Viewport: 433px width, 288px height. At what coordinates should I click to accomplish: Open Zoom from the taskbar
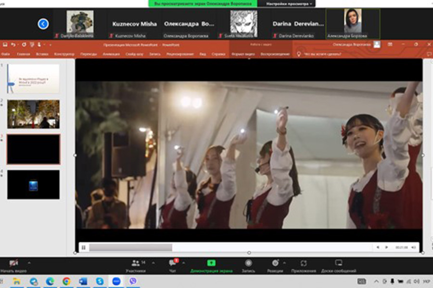(x=116, y=281)
